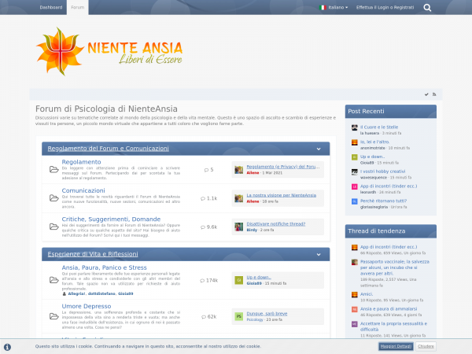This screenshot has height=354, width=472.
Task: Click cookie bar close X icon
Action: [7, 346]
